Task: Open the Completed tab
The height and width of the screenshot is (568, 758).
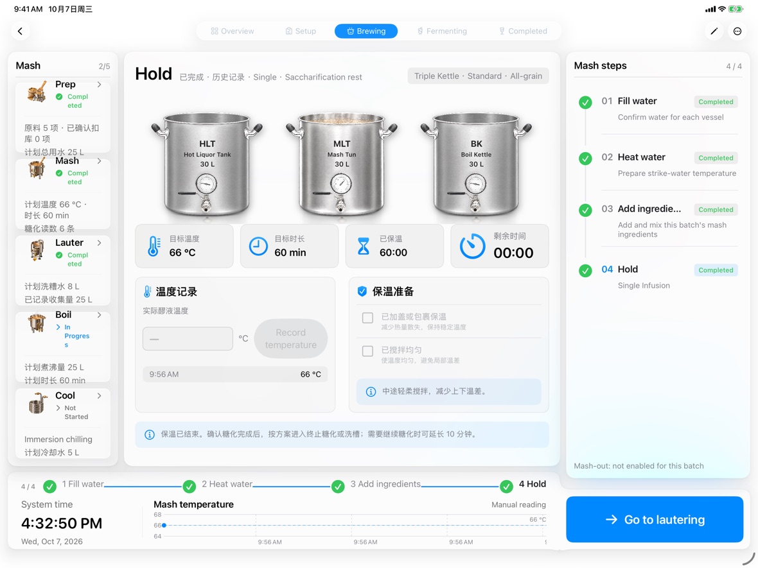Action: 523,31
